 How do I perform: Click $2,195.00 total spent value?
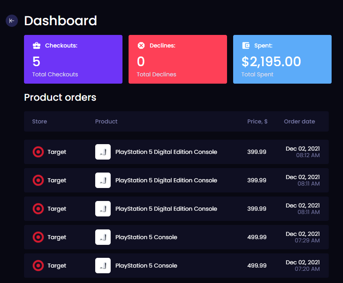(x=271, y=61)
